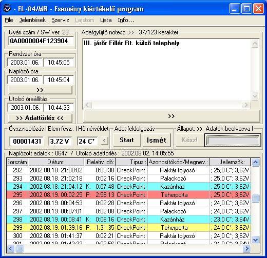The image size is (267, 258).
Task: Select red row 295 Teherporta
Action: [x=129, y=195]
